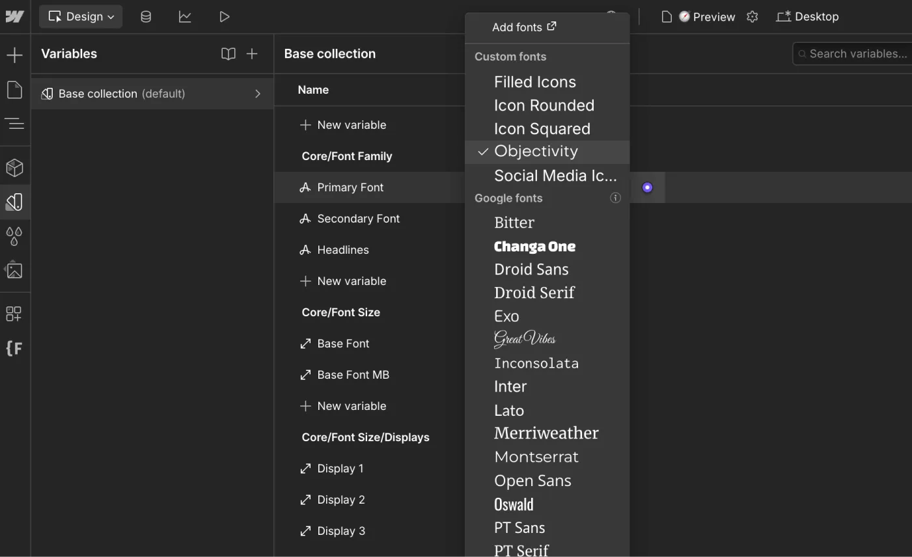Open the Assets panel in the left sidebar
The image size is (912, 557).
coord(14,270)
